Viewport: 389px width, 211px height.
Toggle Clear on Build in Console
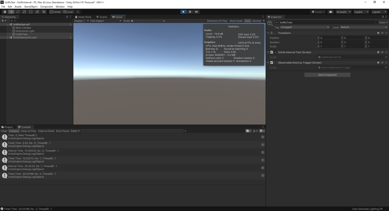click(x=46, y=131)
